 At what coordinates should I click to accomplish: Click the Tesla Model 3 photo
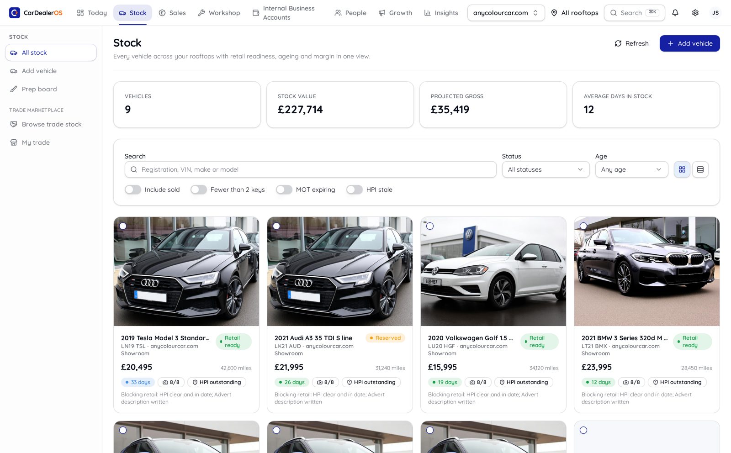pos(186,272)
